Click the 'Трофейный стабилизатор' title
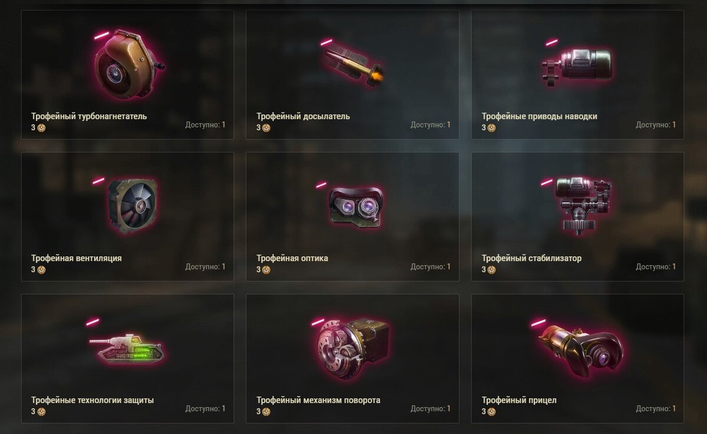Screen dimensions: 707x434 tap(531, 259)
